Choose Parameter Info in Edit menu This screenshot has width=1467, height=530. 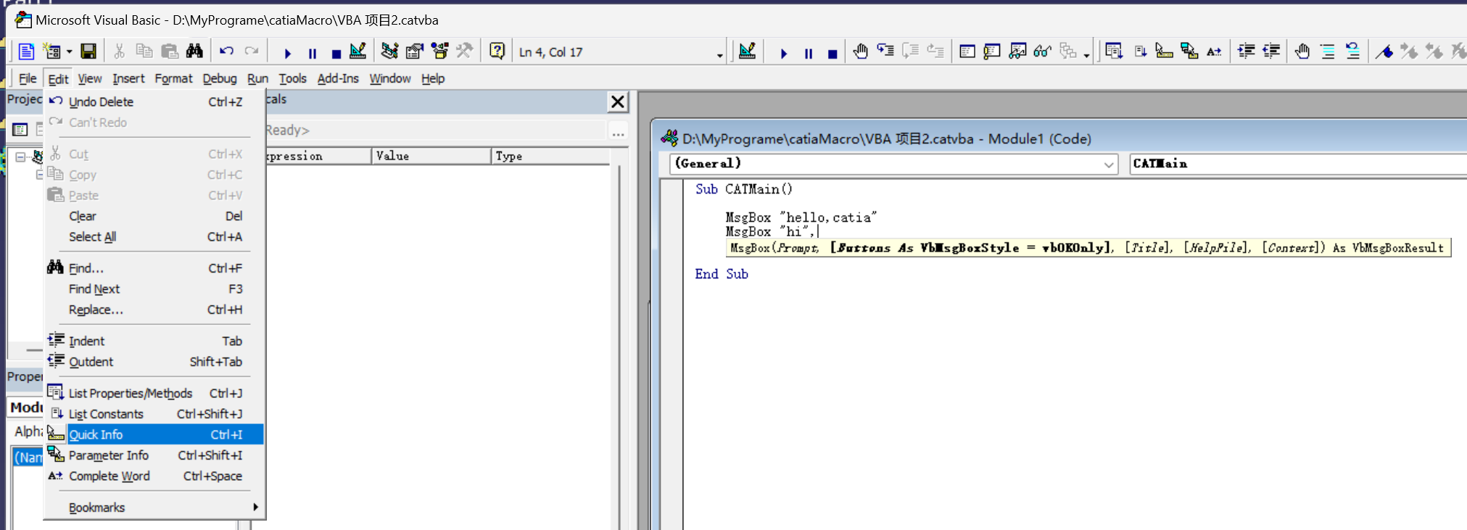pos(154,455)
